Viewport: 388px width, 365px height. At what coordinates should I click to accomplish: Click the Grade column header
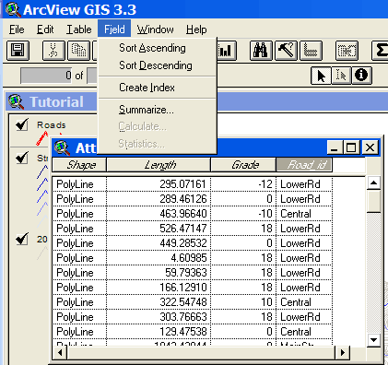click(x=243, y=165)
